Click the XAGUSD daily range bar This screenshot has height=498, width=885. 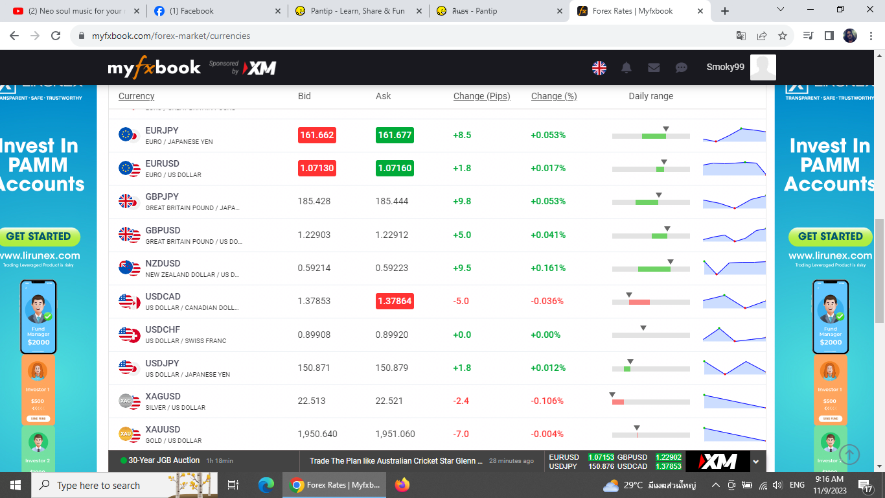pos(651,401)
